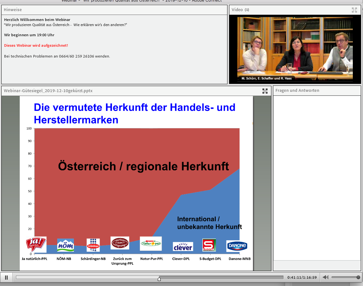
Task: Select the Hinweise panel header
Action: 13,10
